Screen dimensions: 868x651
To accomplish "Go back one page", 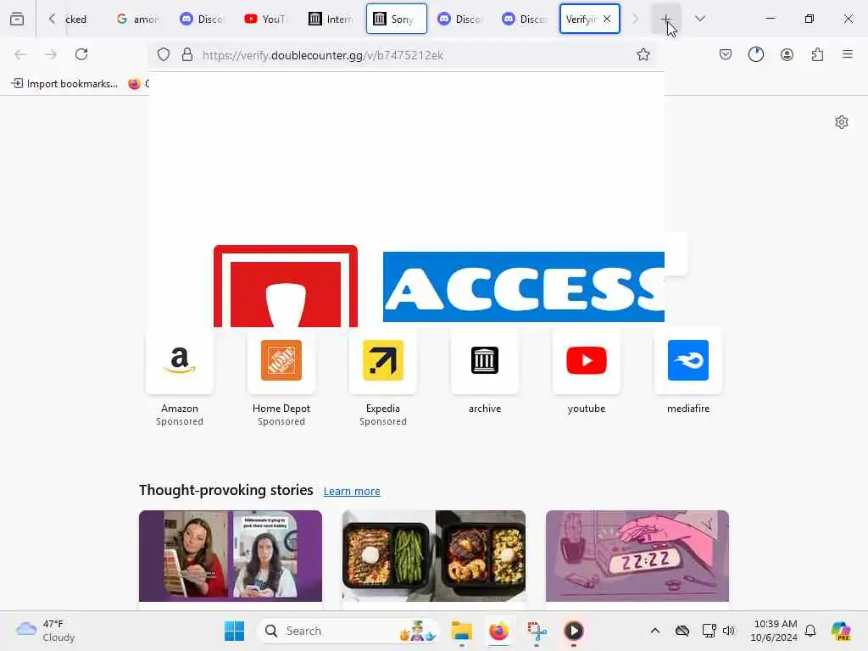I will pos(20,54).
